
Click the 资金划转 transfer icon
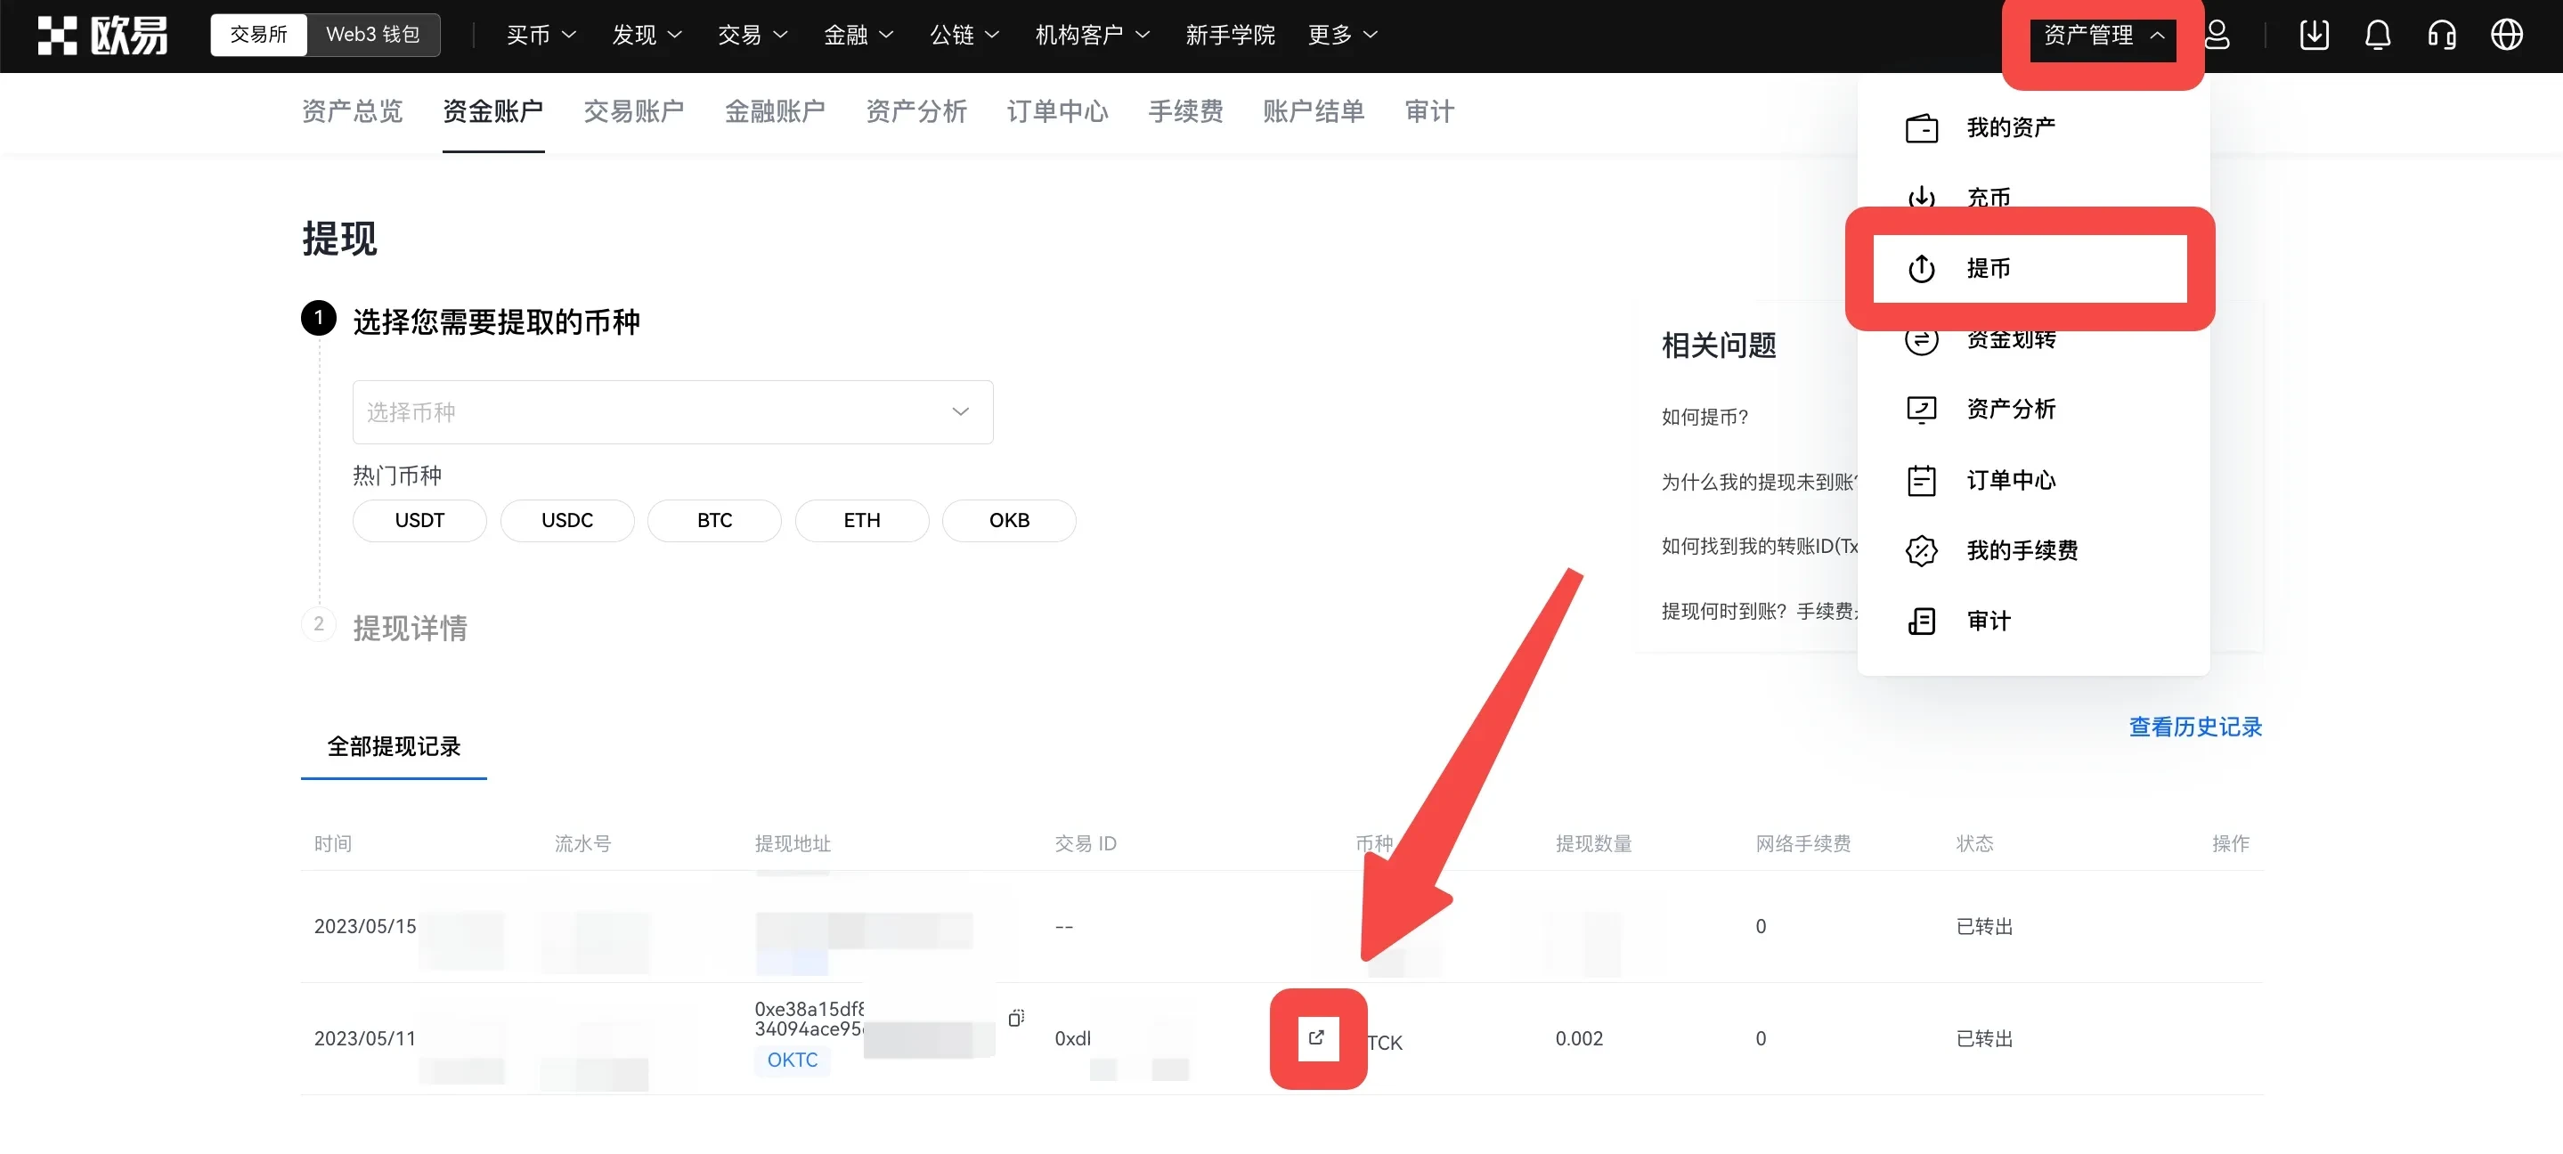click(1921, 338)
